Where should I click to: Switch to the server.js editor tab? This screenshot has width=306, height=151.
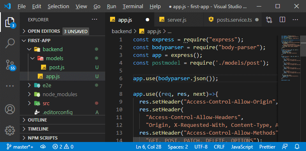point(179,20)
